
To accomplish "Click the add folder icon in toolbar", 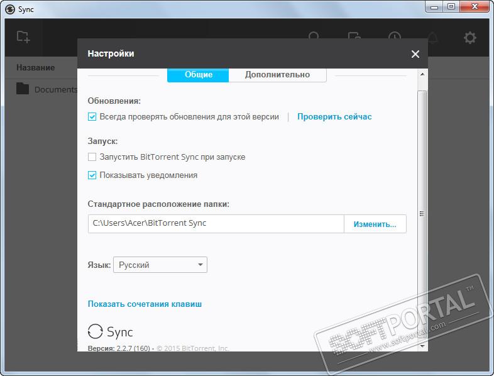I will pyautogui.click(x=23, y=37).
